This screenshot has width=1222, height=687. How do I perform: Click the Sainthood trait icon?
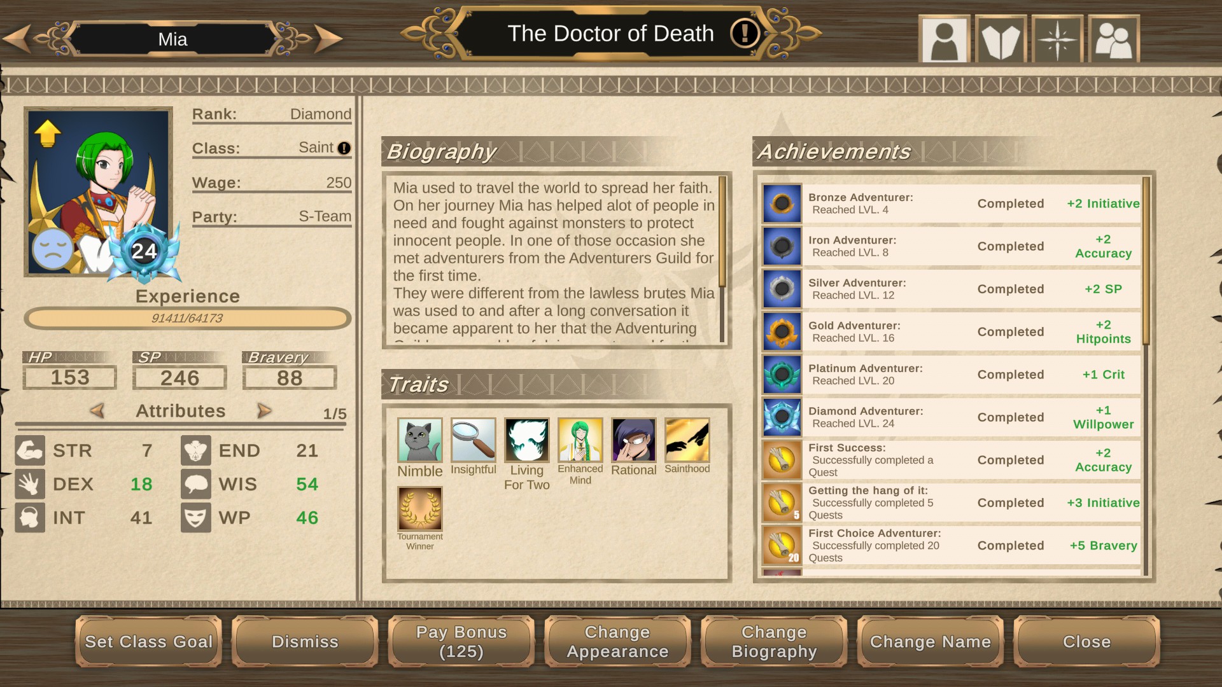click(687, 440)
